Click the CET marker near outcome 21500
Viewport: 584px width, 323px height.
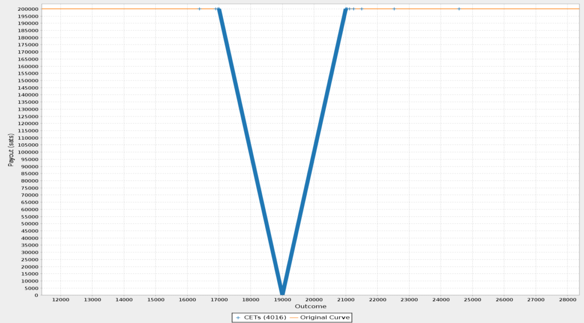[362, 9]
